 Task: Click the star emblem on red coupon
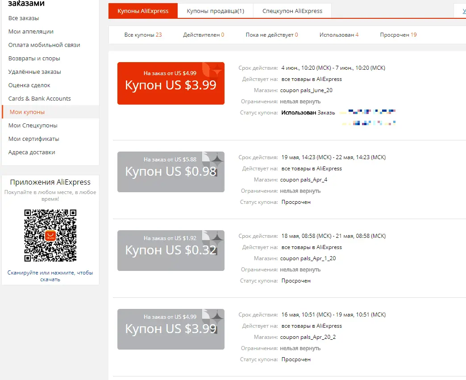(217, 71)
